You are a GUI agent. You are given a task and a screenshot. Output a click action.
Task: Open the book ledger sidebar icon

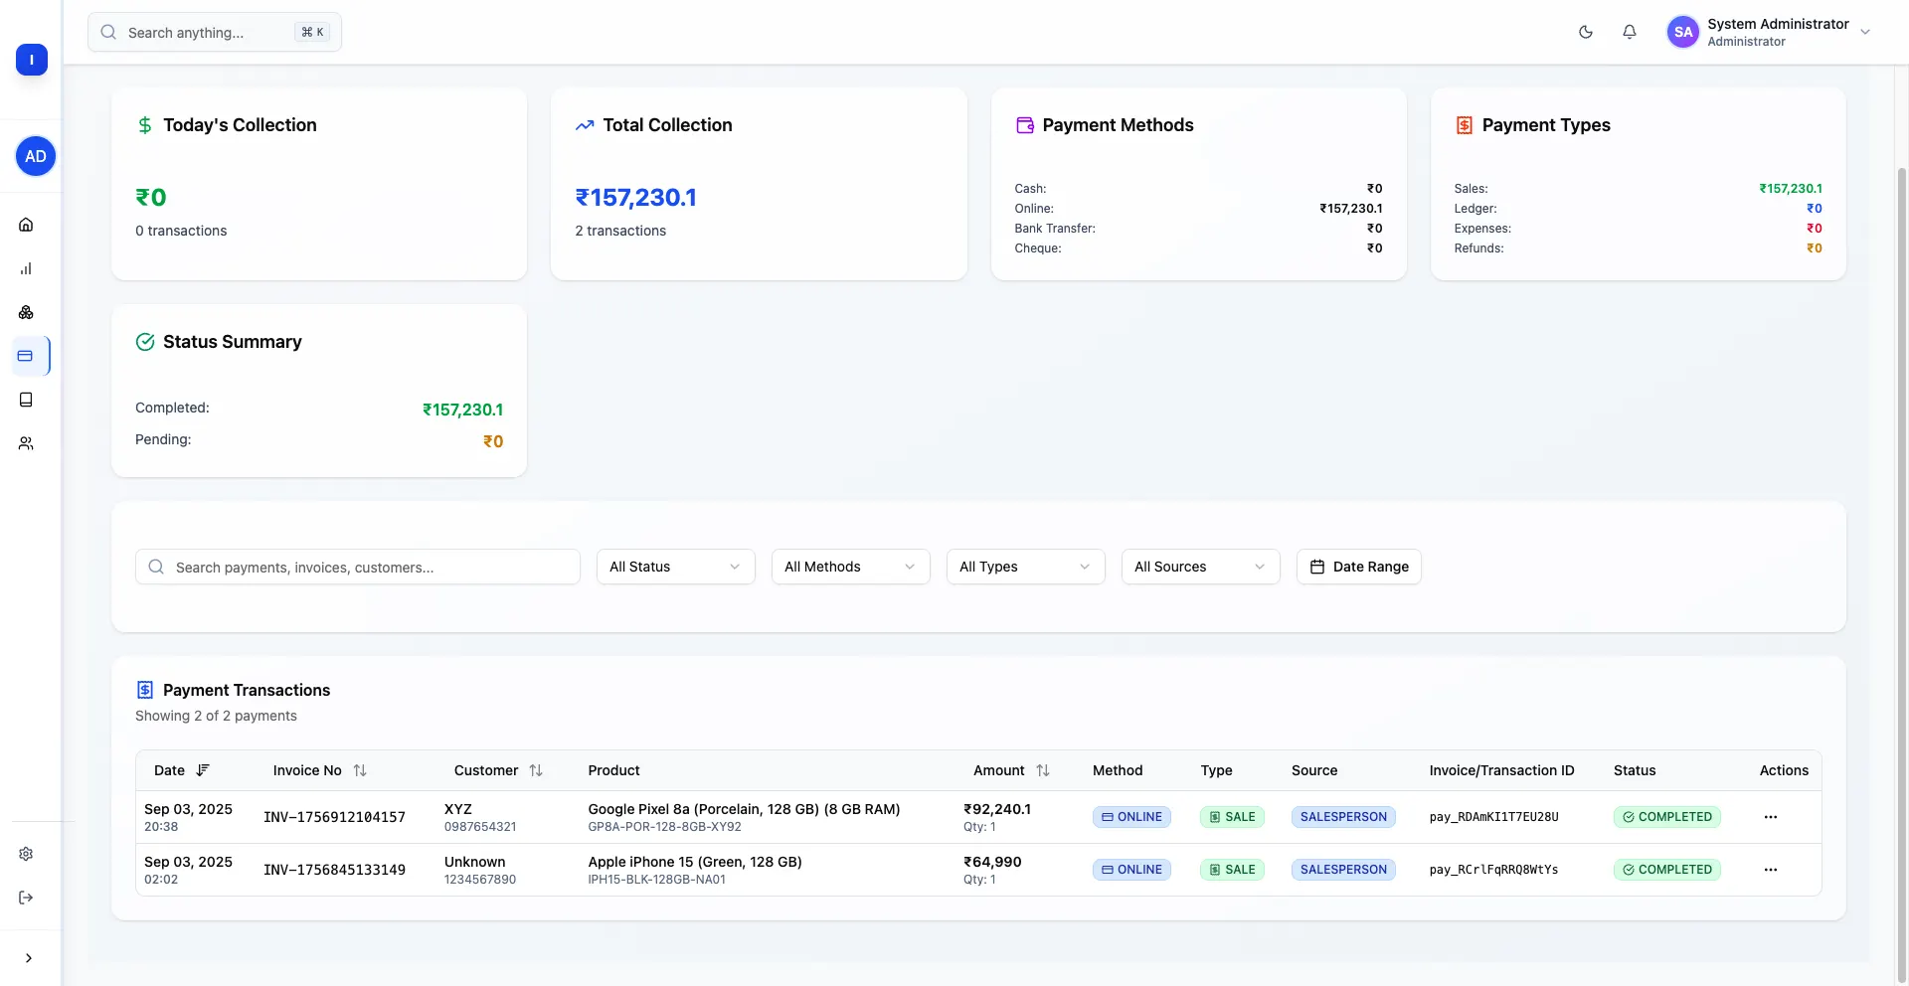[x=26, y=400]
